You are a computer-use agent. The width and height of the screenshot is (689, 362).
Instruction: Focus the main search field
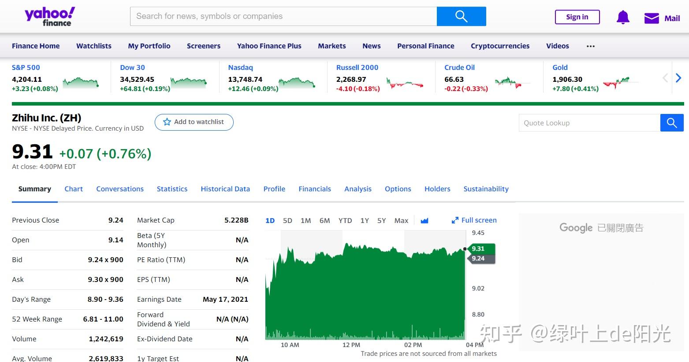283,16
